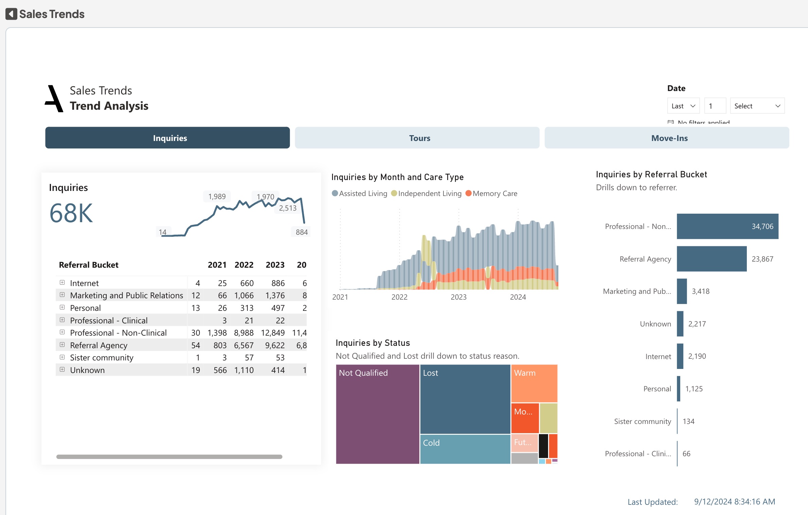Expand the Professional - Non-Clinical row

click(62, 332)
